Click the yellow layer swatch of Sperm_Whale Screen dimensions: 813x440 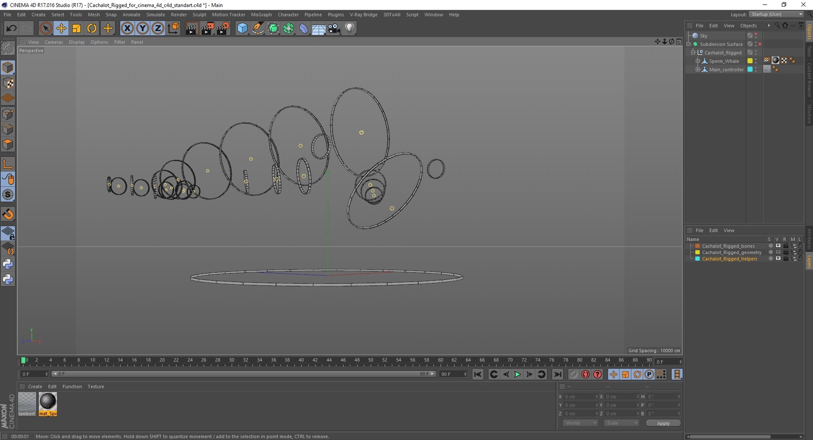[750, 61]
